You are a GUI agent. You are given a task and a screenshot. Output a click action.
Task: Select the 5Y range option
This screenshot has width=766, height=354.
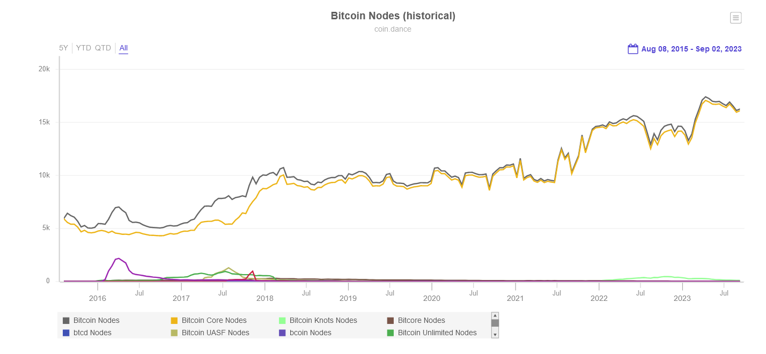pos(63,48)
